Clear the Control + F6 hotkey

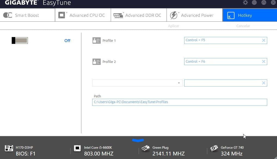pos(264,61)
